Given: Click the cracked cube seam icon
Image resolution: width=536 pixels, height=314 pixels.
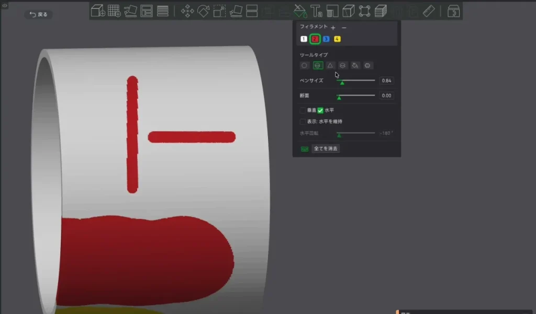Looking at the screenshot, I should (x=348, y=11).
